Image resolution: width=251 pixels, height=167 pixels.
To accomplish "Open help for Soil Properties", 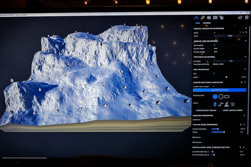I will click(x=245, y=69).
